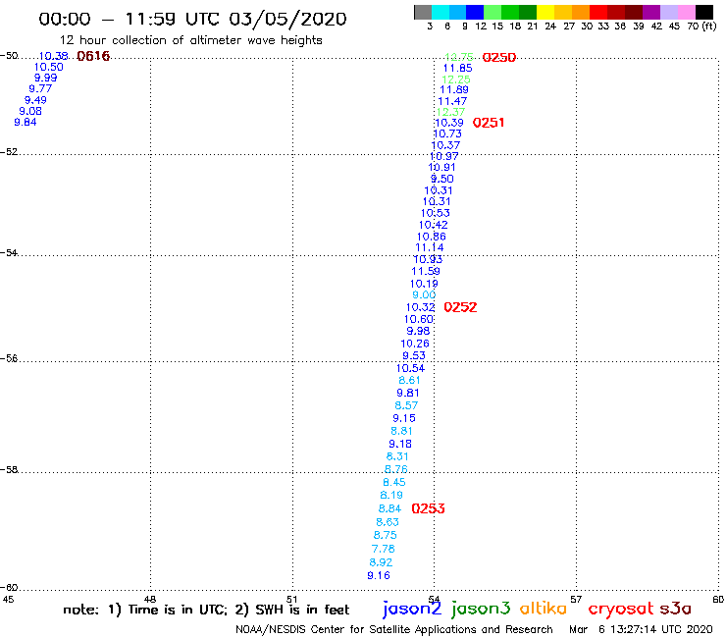726x638 pixels.
Task: Click the wave height value 9.50
Action: 442,179
